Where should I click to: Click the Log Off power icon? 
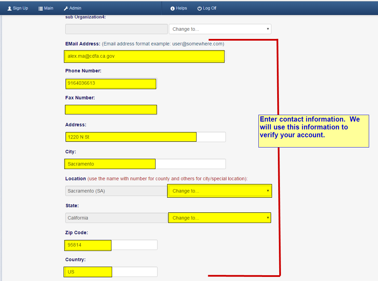coord(199,9)
